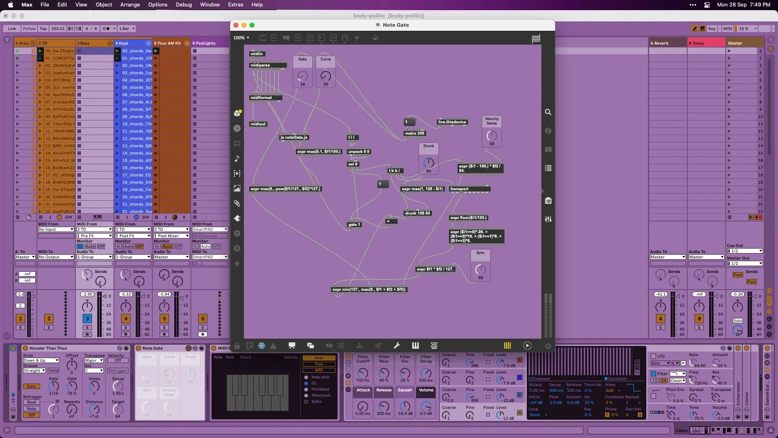Viewport: 778px width, 438px height.
Task: Open Transpose dropdown showing Major
Action: pyautogui.click(x=94, y=360)
